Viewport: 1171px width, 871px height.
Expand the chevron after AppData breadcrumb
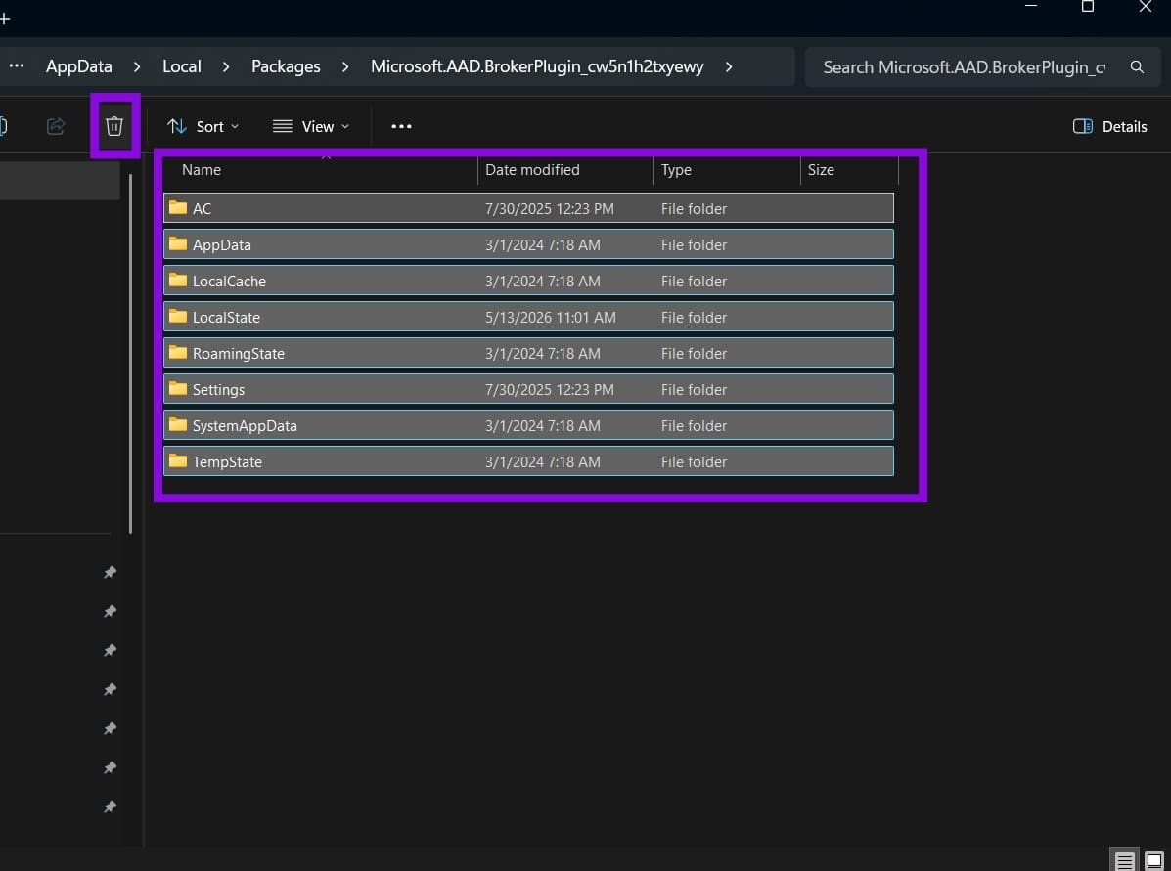tap(137, 66)
